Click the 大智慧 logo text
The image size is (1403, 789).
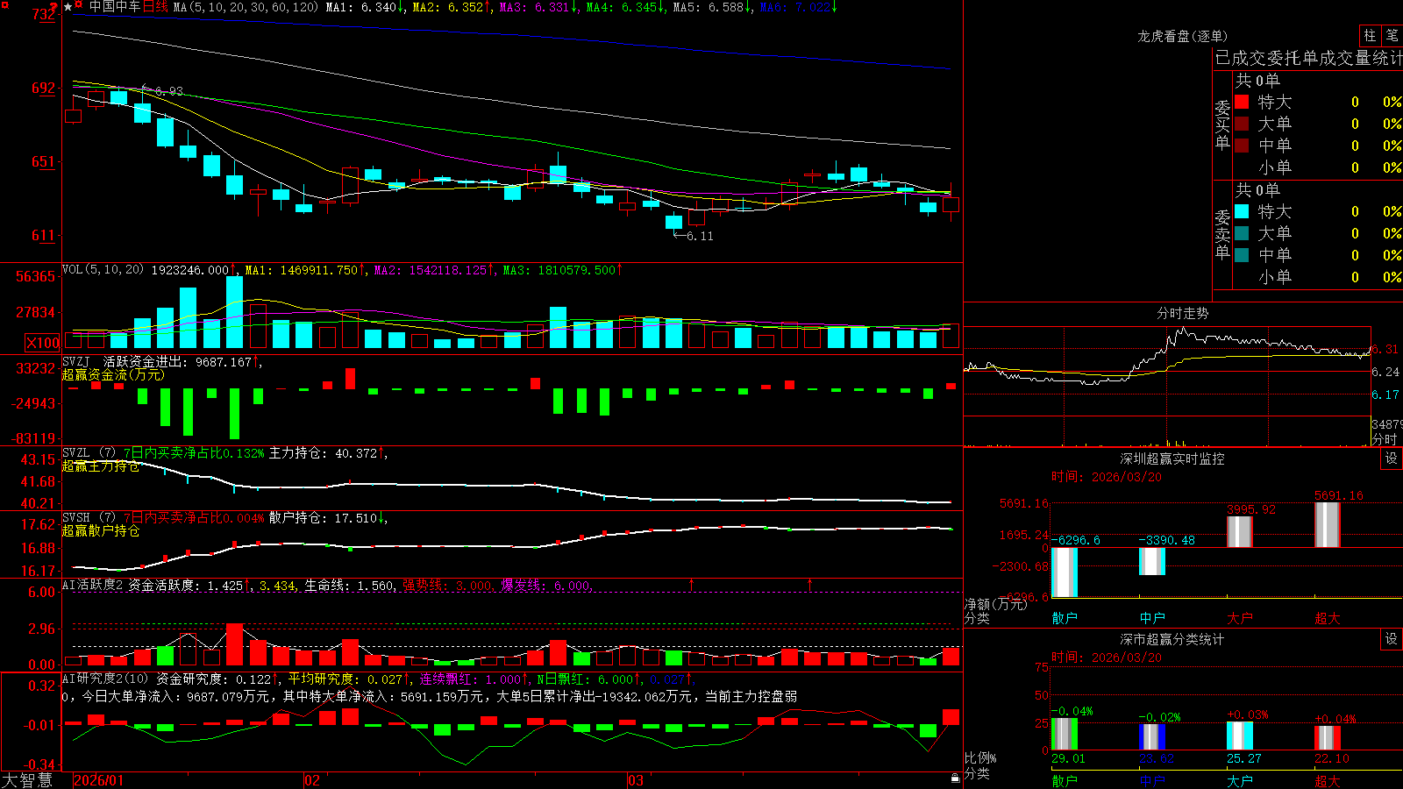pos(27,780)
